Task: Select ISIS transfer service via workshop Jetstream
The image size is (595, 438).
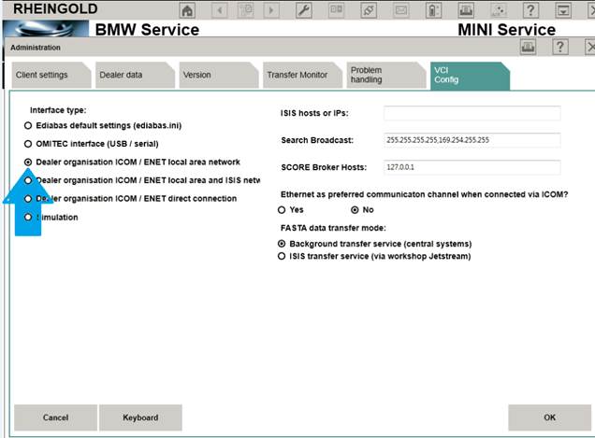Action: tap(282, 256)
